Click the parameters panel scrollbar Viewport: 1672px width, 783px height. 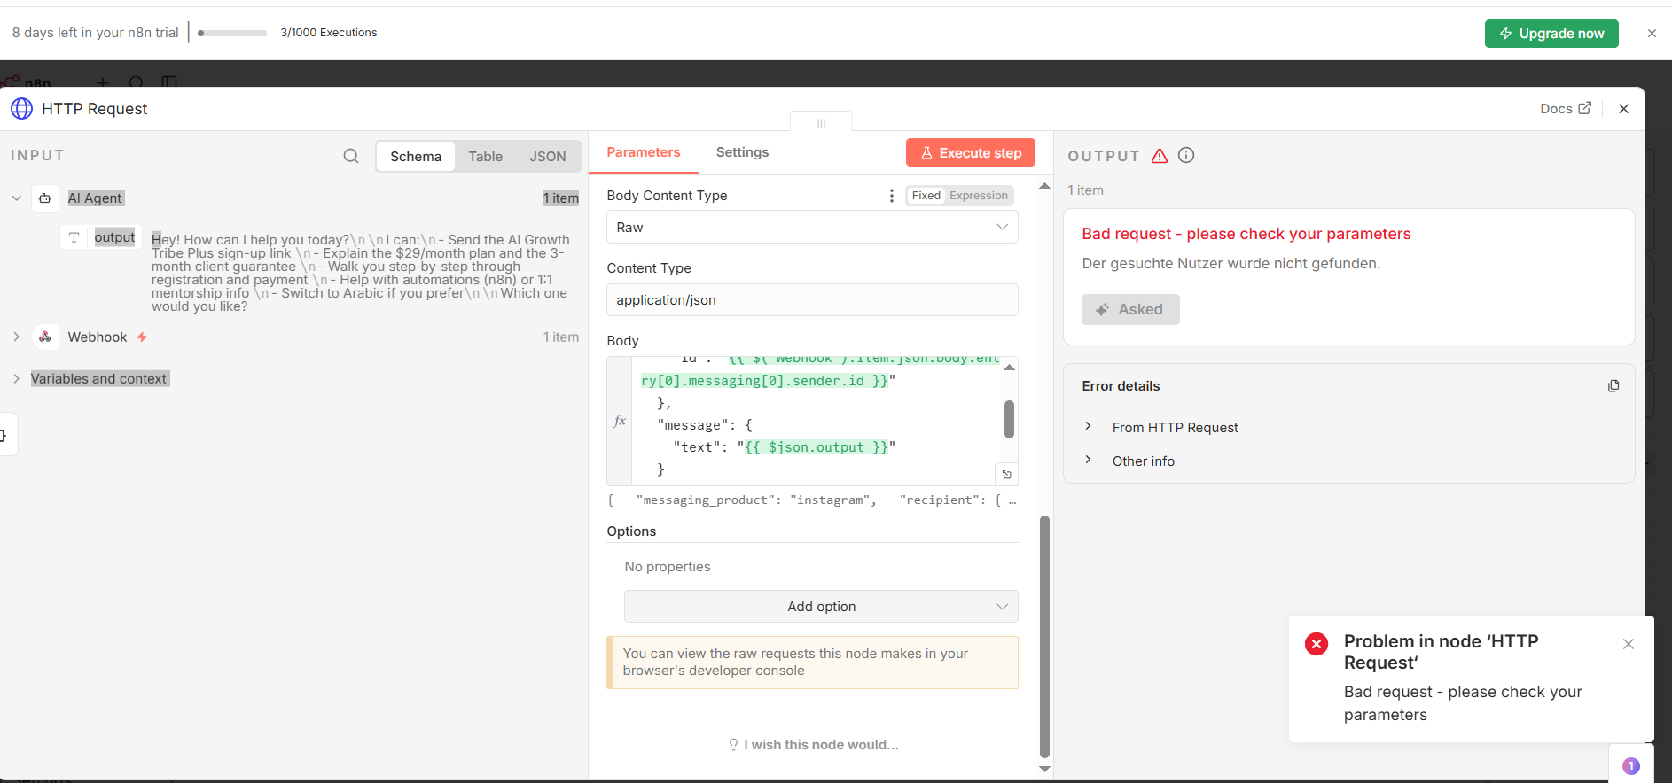tap(1044, 638)
